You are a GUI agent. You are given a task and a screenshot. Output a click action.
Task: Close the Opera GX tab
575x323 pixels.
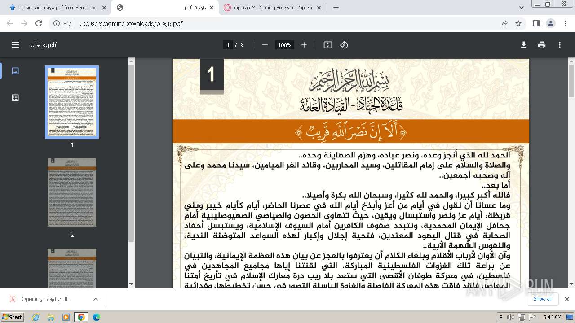pos(319,8)
